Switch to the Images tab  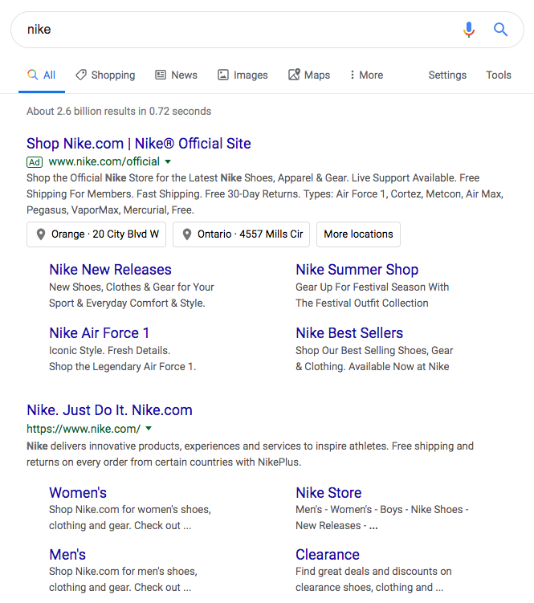click(243, 75)
